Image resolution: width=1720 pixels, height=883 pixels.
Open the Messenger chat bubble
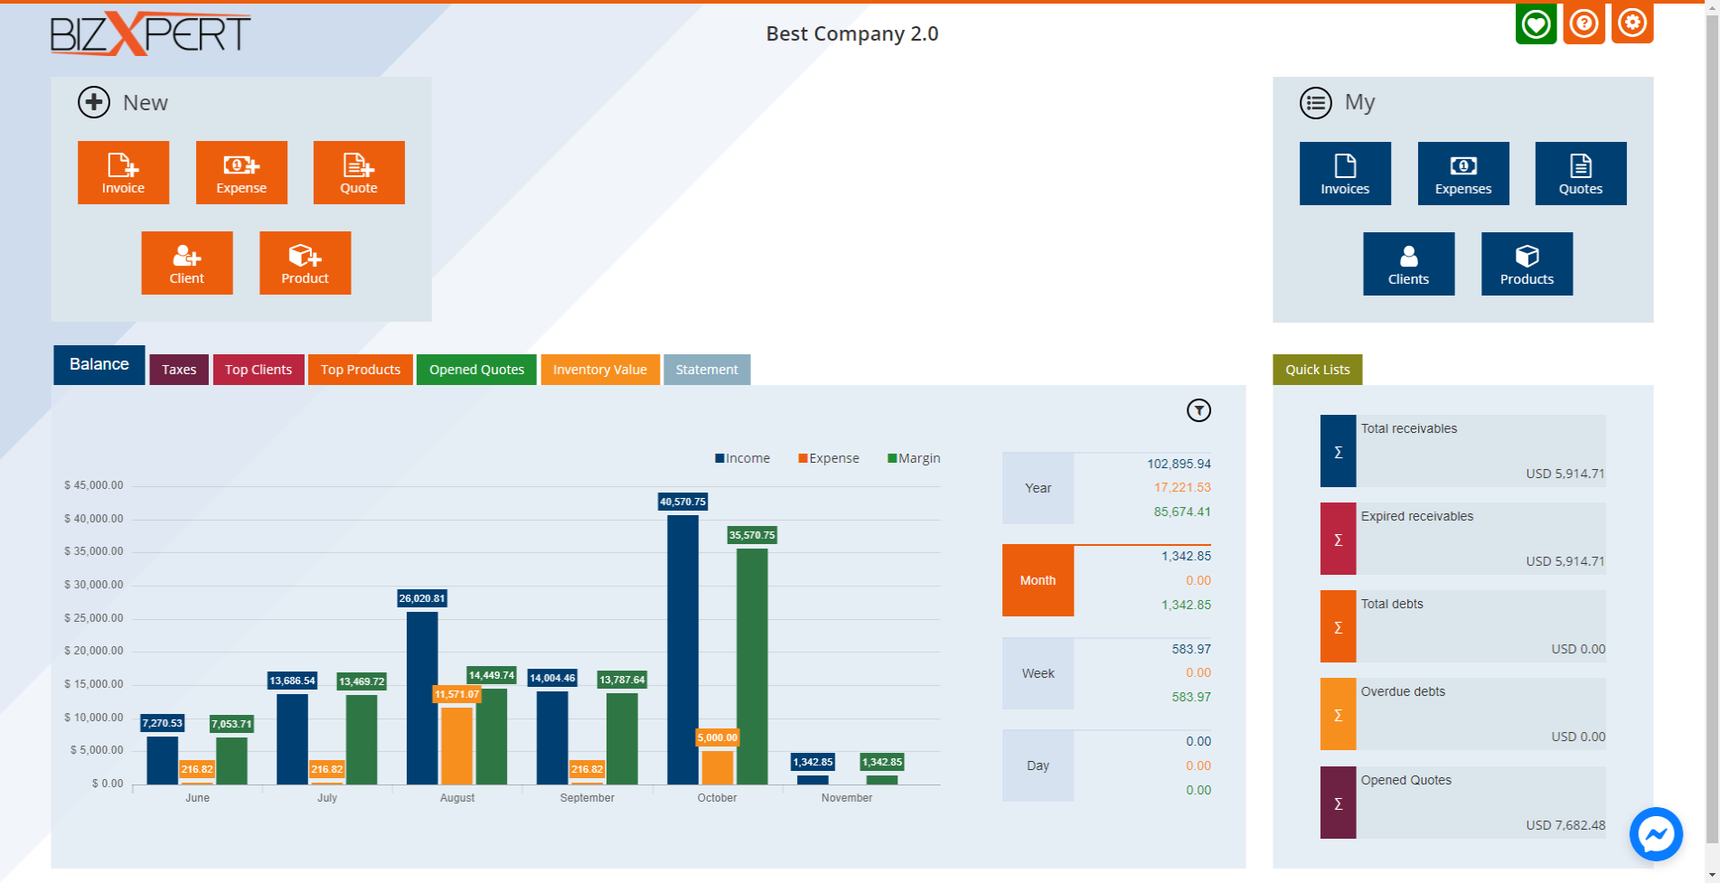(1655, 834)
